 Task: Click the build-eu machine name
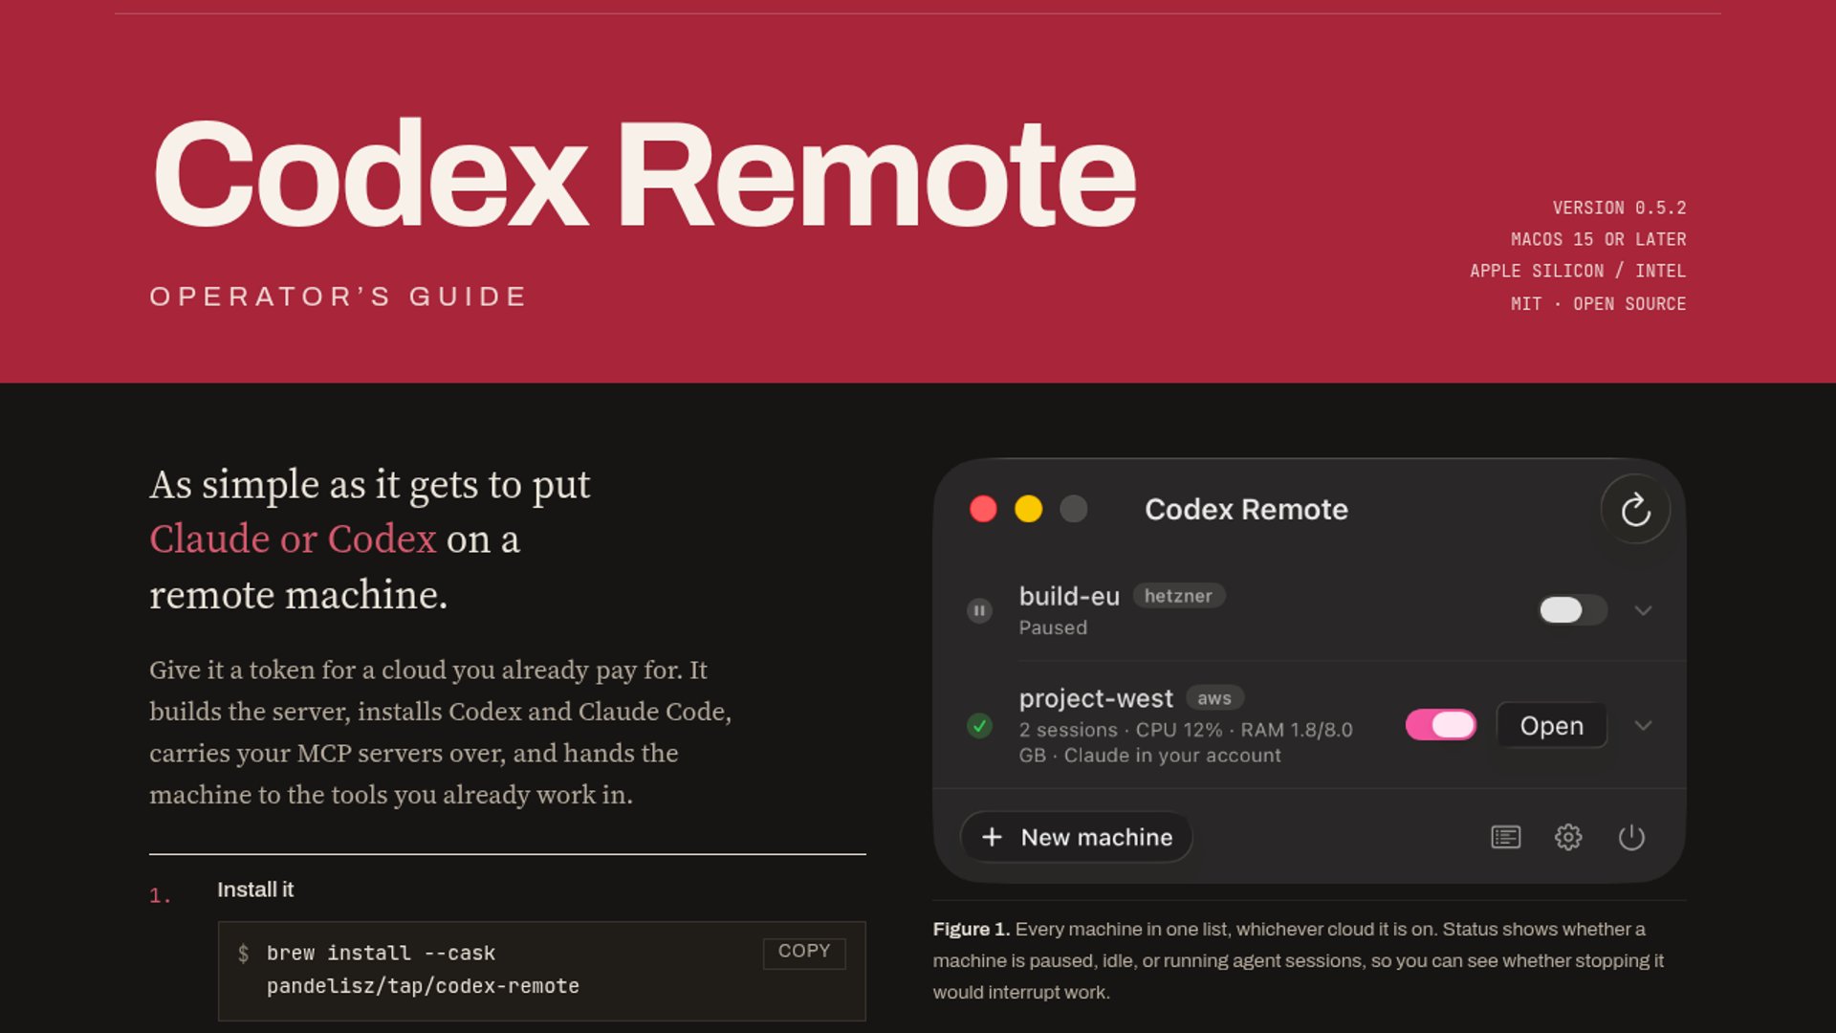point(1069,596)
